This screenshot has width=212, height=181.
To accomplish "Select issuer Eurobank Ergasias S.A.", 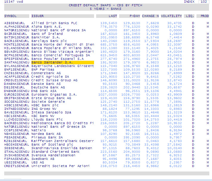I will click(x=54, y=94).
